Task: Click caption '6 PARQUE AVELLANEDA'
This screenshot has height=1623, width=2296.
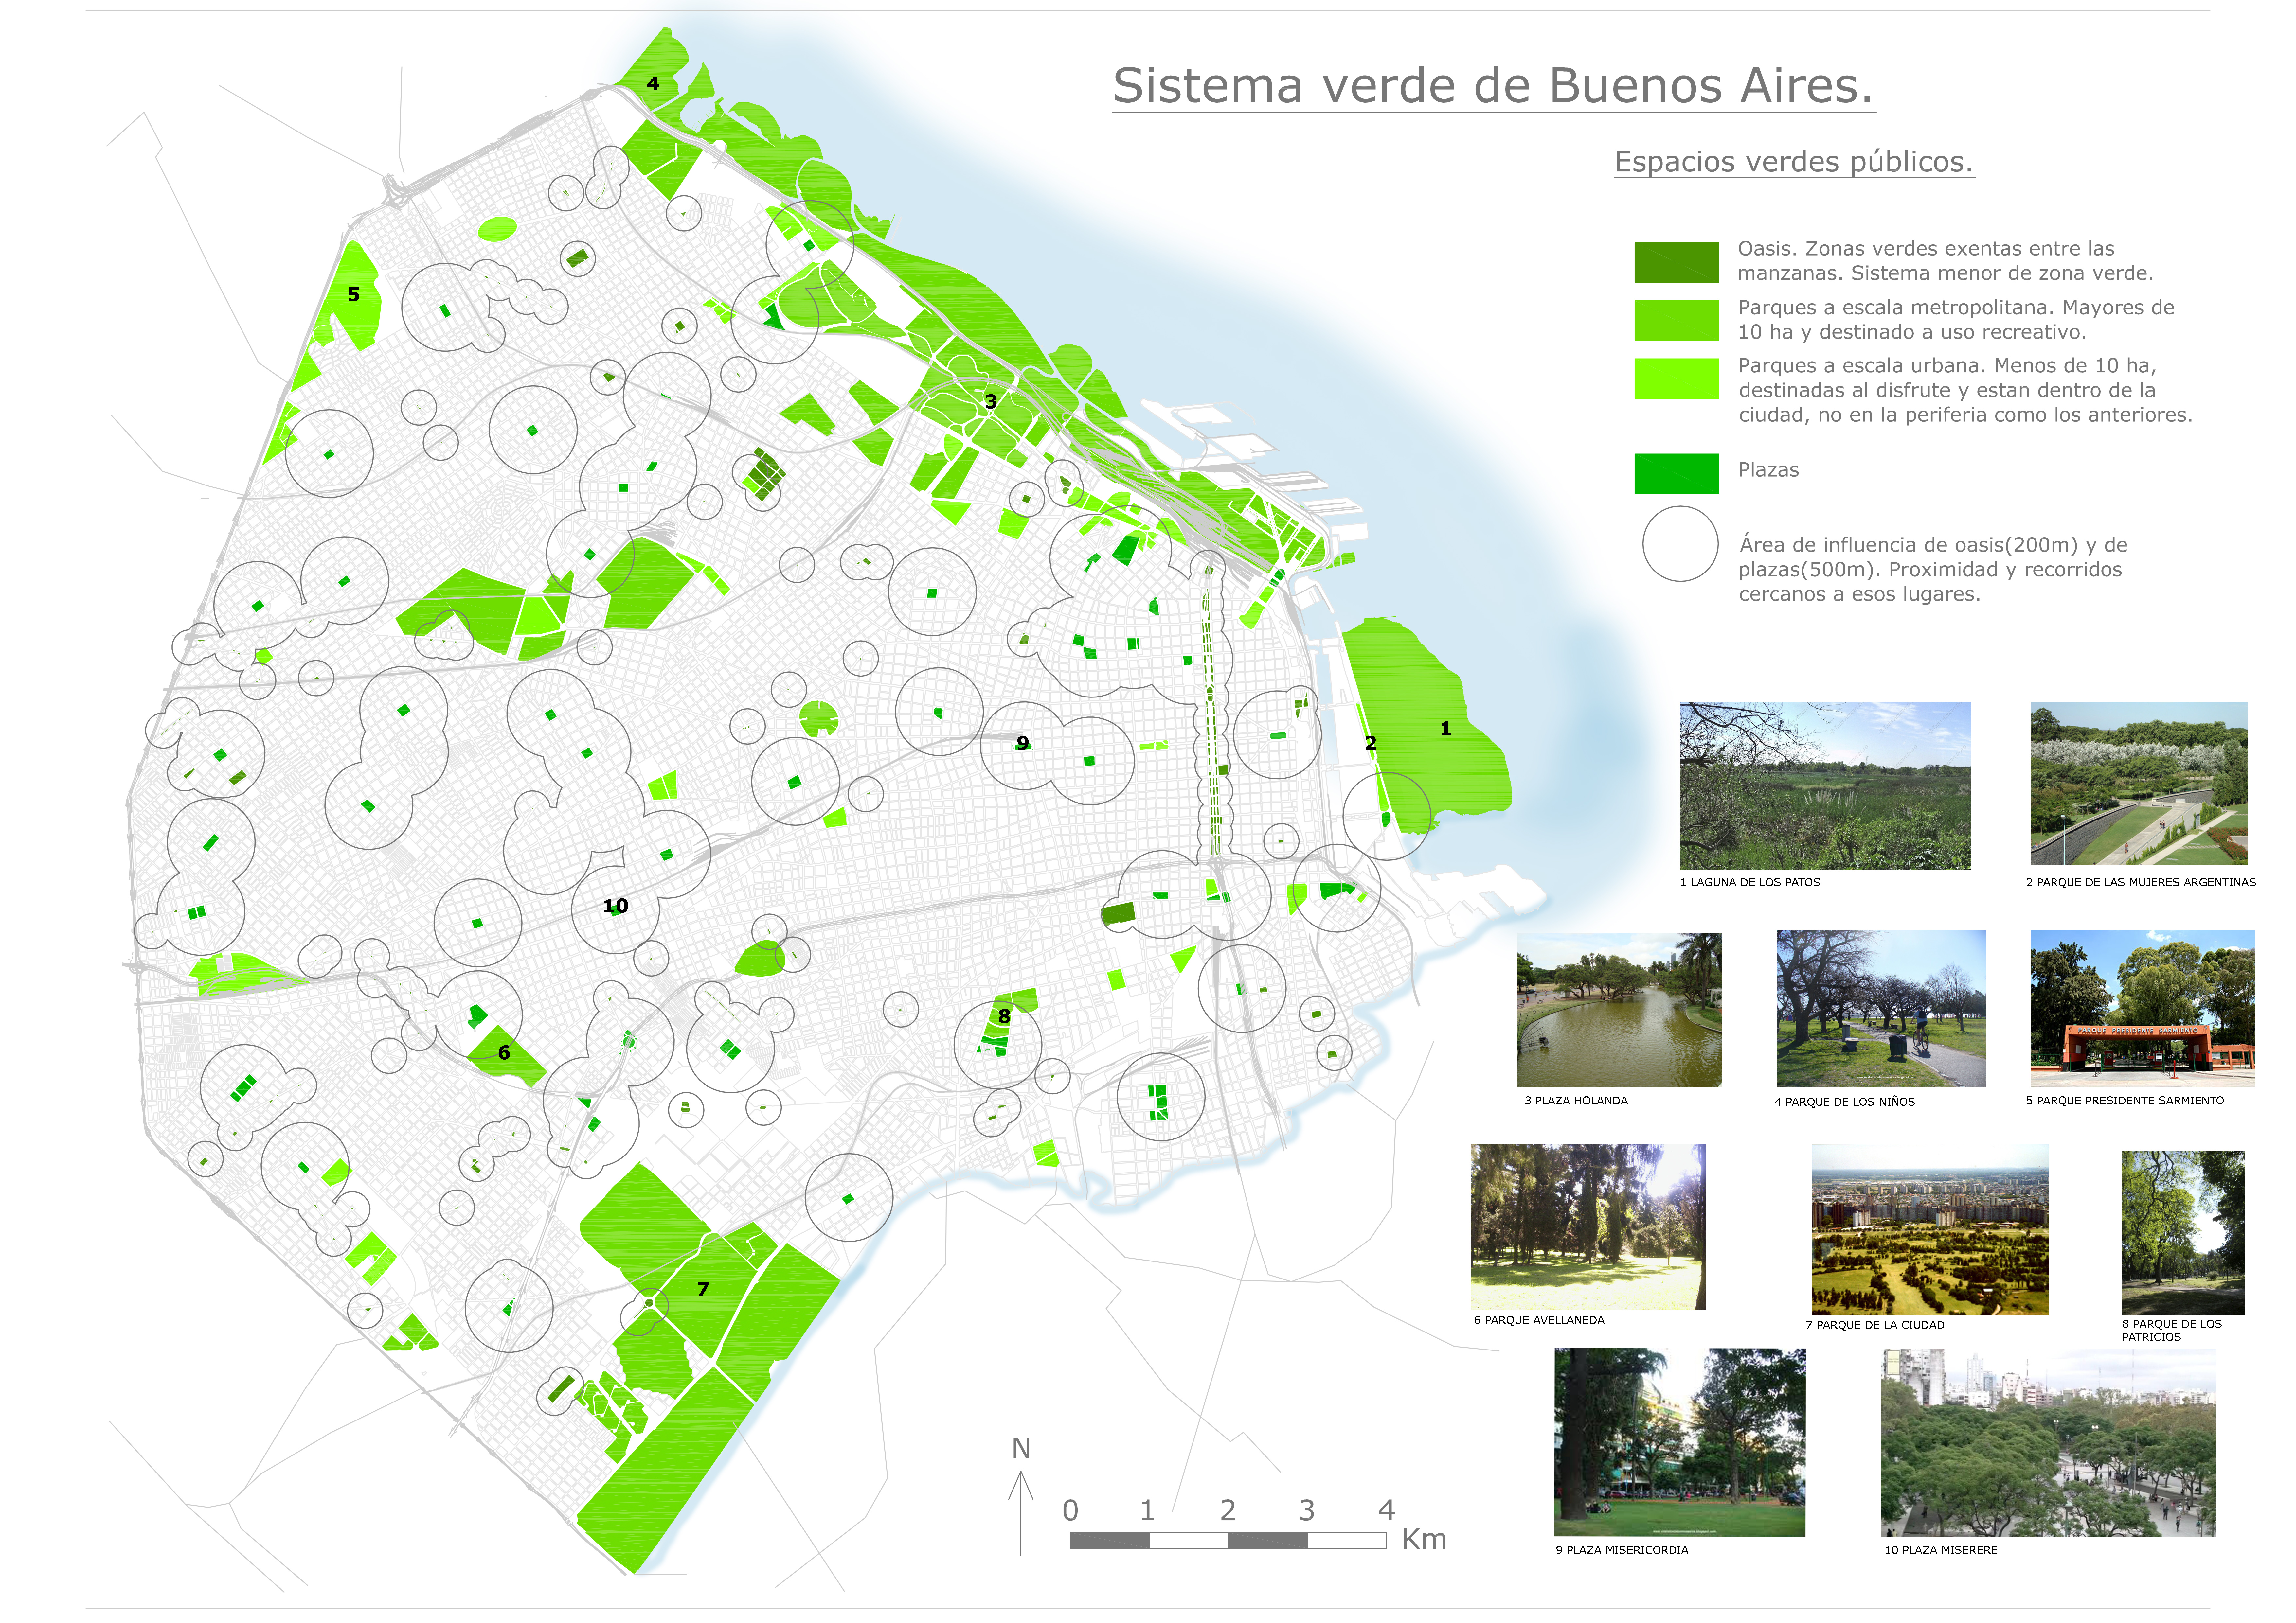Action: pyautogui.click(x=1539, y=1320)
